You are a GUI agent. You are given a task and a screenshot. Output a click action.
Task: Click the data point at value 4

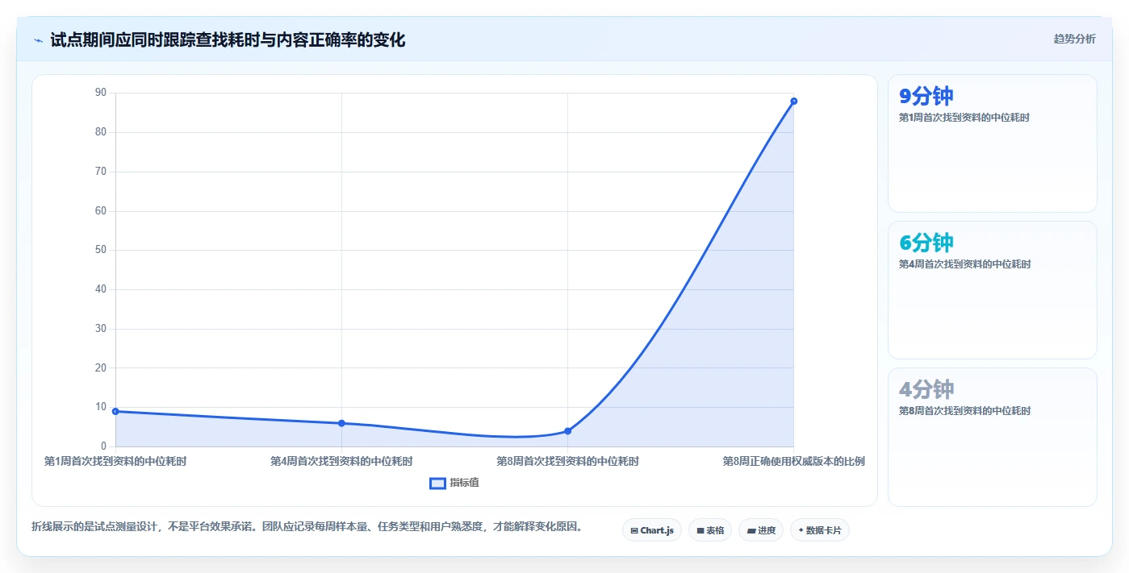click(568, 431)
